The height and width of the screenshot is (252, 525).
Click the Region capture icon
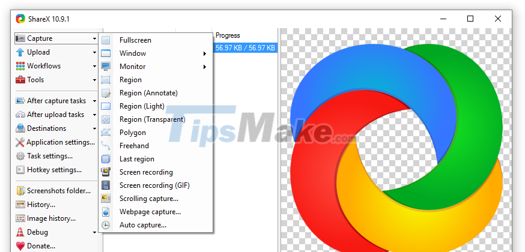click(106, 80)
